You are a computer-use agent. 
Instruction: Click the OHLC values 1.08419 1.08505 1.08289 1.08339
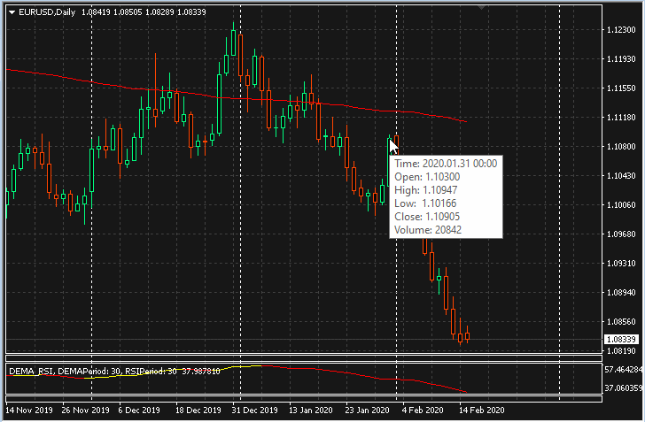(144, 12)
